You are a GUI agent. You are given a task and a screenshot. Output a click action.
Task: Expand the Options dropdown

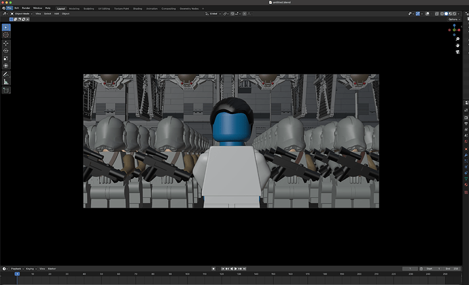pos(454,20)
